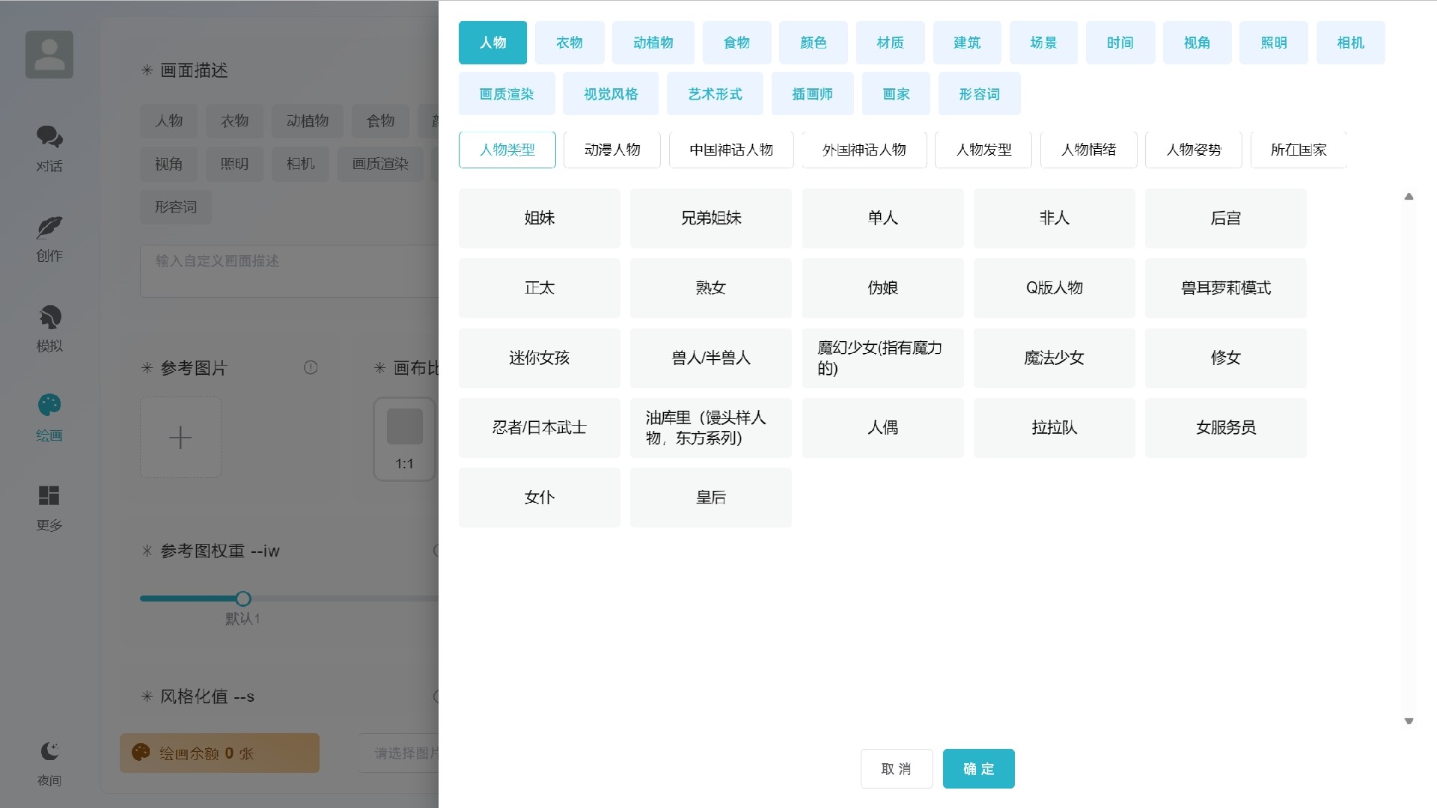Select the 绘画 palette icon
This screenshot has height=808, width=1437.
pos(49,405)
